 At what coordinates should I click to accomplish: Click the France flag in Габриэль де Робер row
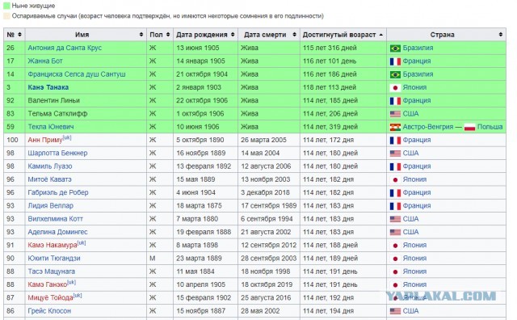click(x=395, y=193)
